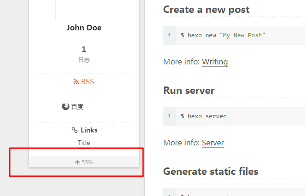Click the Links section label
The image size is (305, 196).
coord(89,130)
